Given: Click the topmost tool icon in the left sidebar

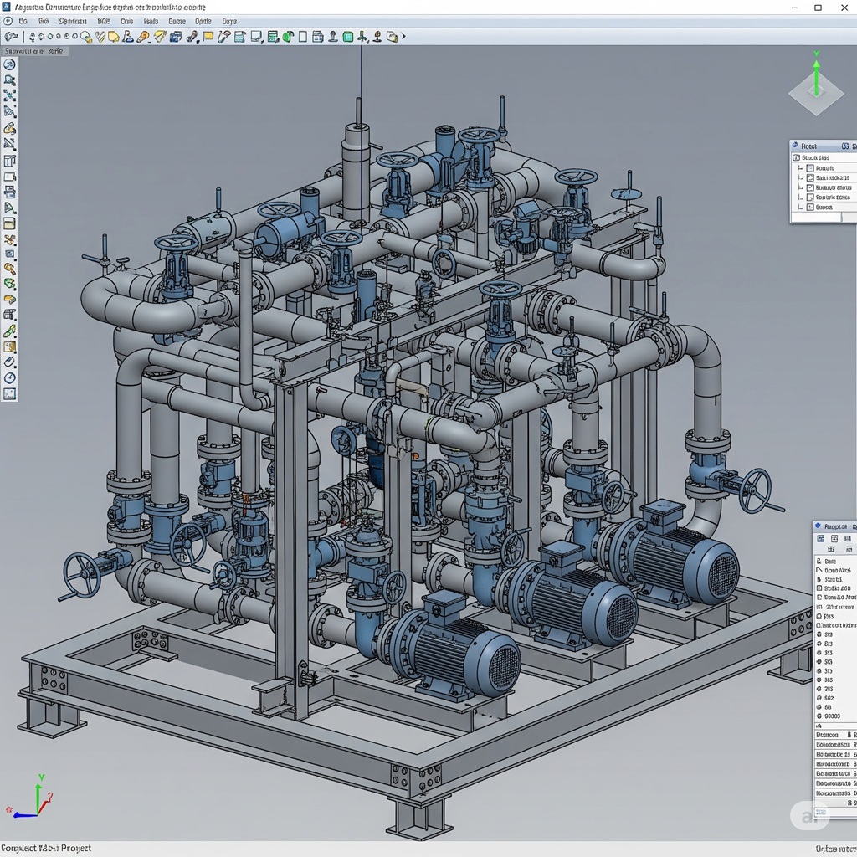Looking at the screenshot, I should click(9, 63).
